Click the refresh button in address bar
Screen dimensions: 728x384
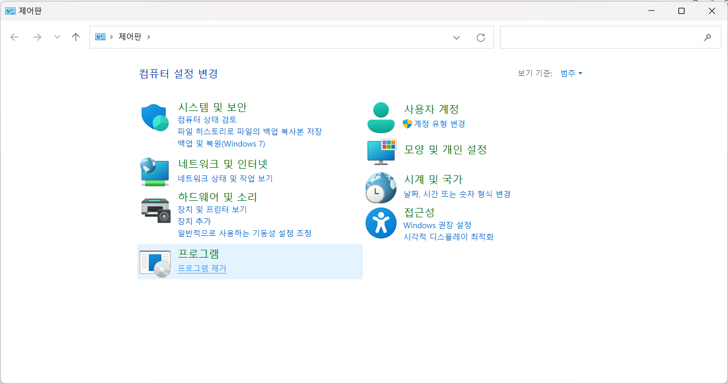[x=480, y=37]
